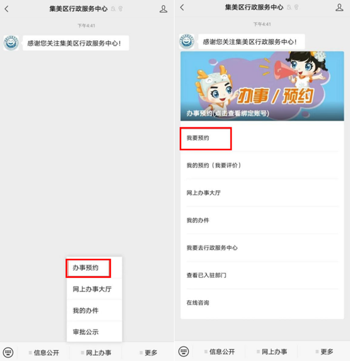Open 我的预约（我要评价） entry

(x=262, y=165)
